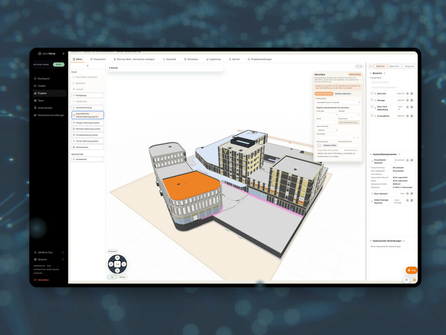Image resolution: width=446 pixels, height=335 pixels.
Task: Collapse the tool panel using double-chevron icon
Action: 88,66
